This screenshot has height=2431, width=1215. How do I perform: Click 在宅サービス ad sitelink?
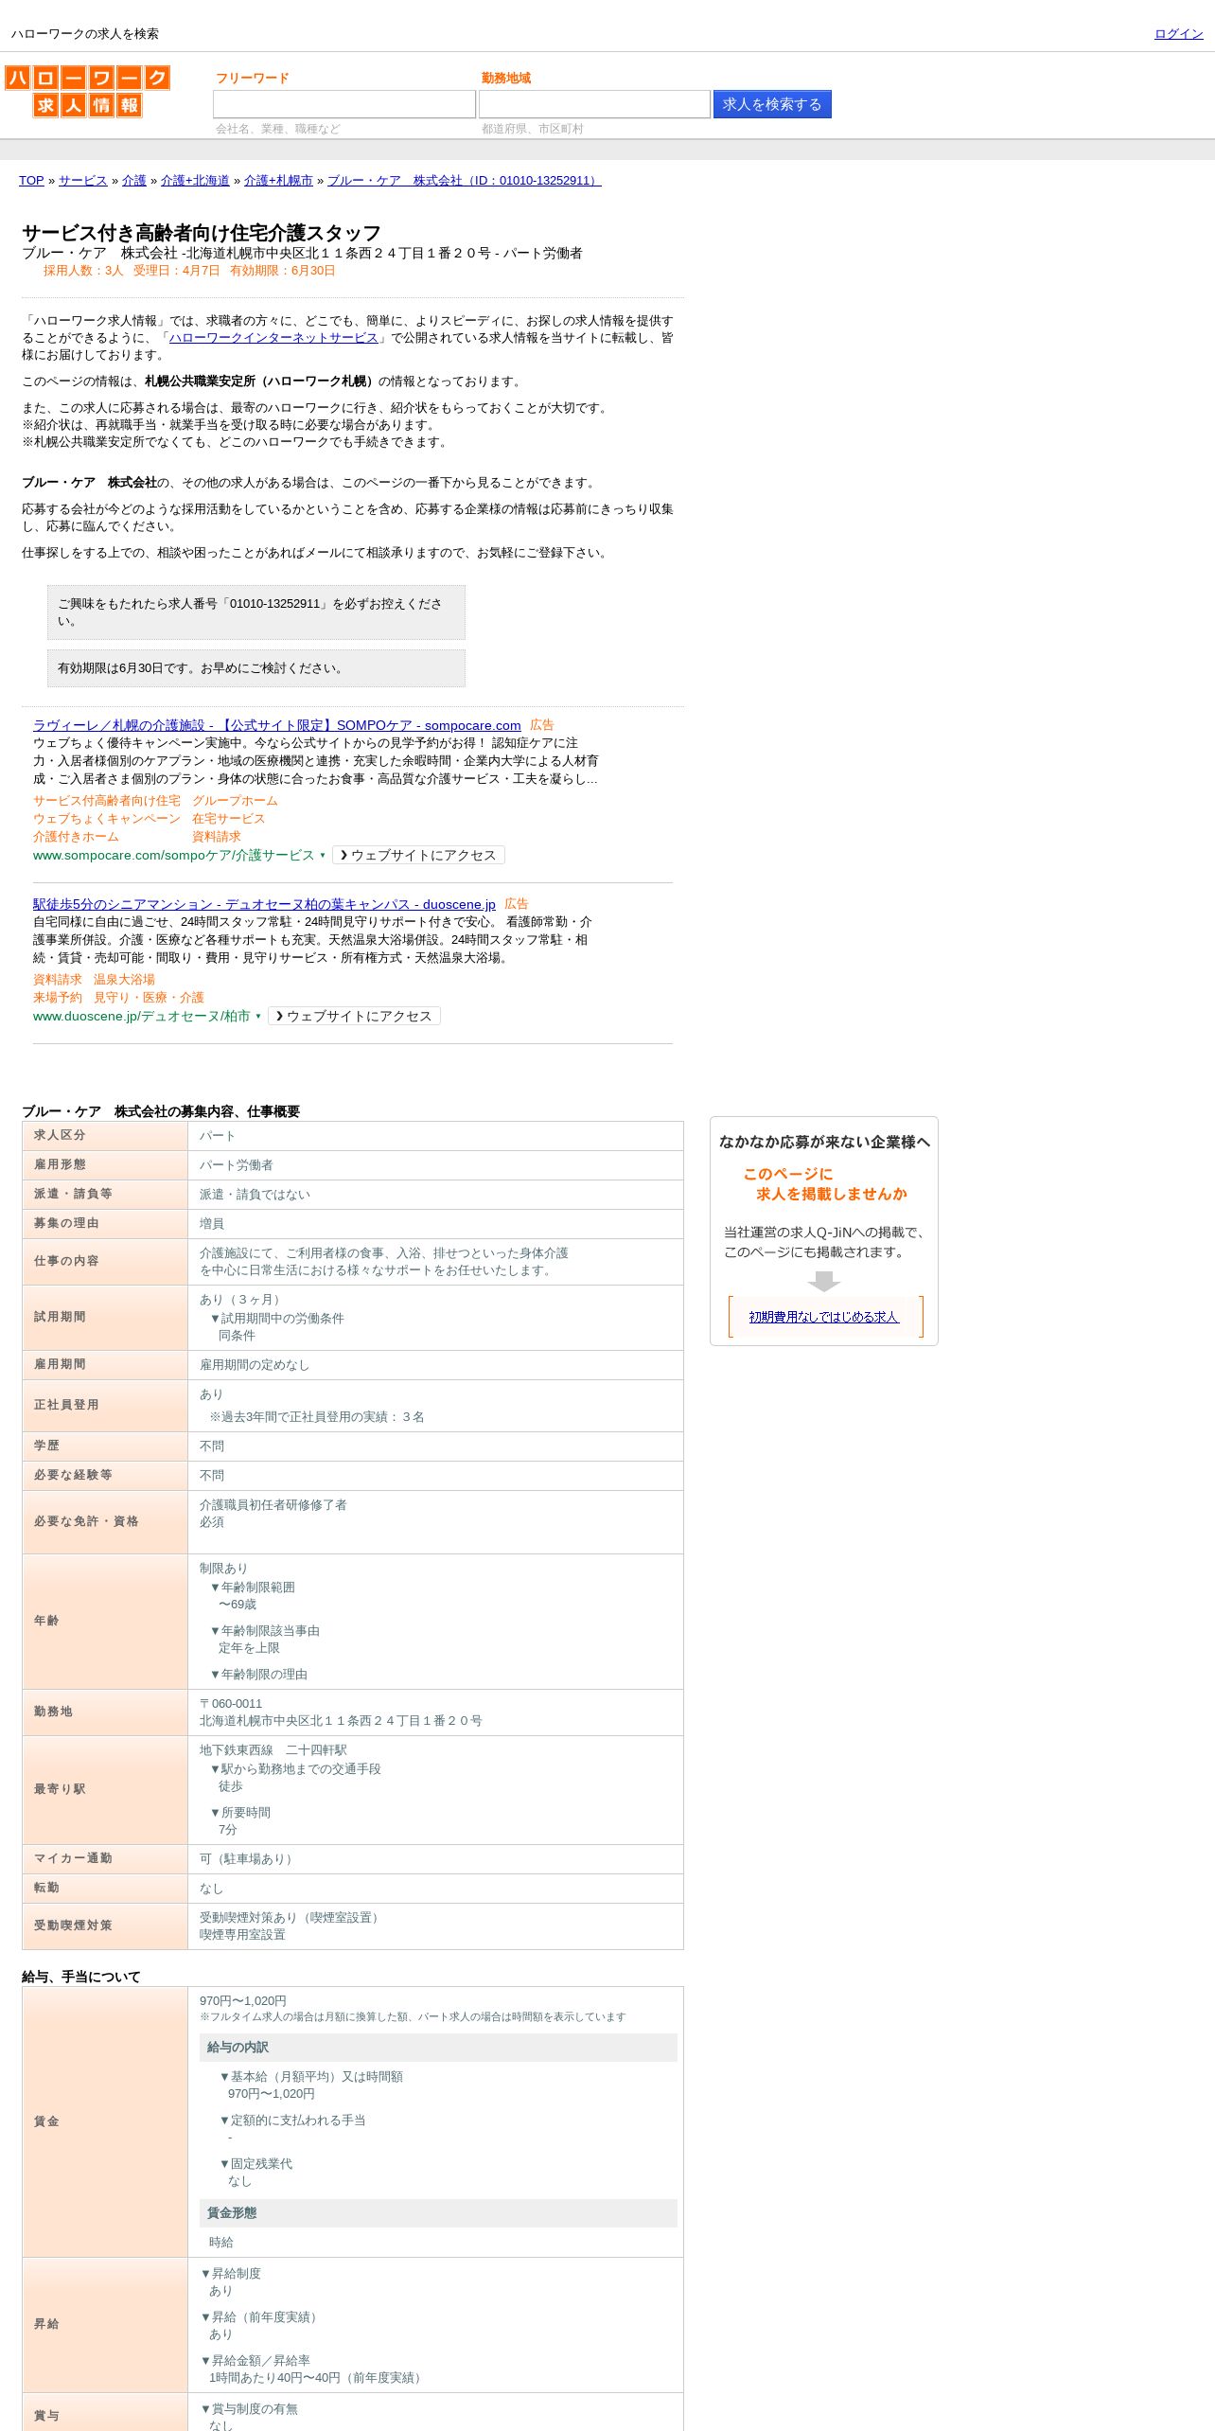click(229, 819)
